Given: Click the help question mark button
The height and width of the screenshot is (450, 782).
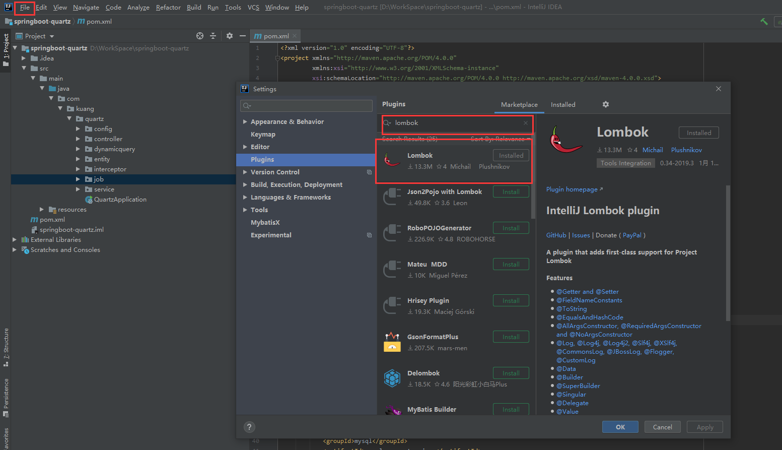Looking at the screenshot, I should click(x=249, y=427).
